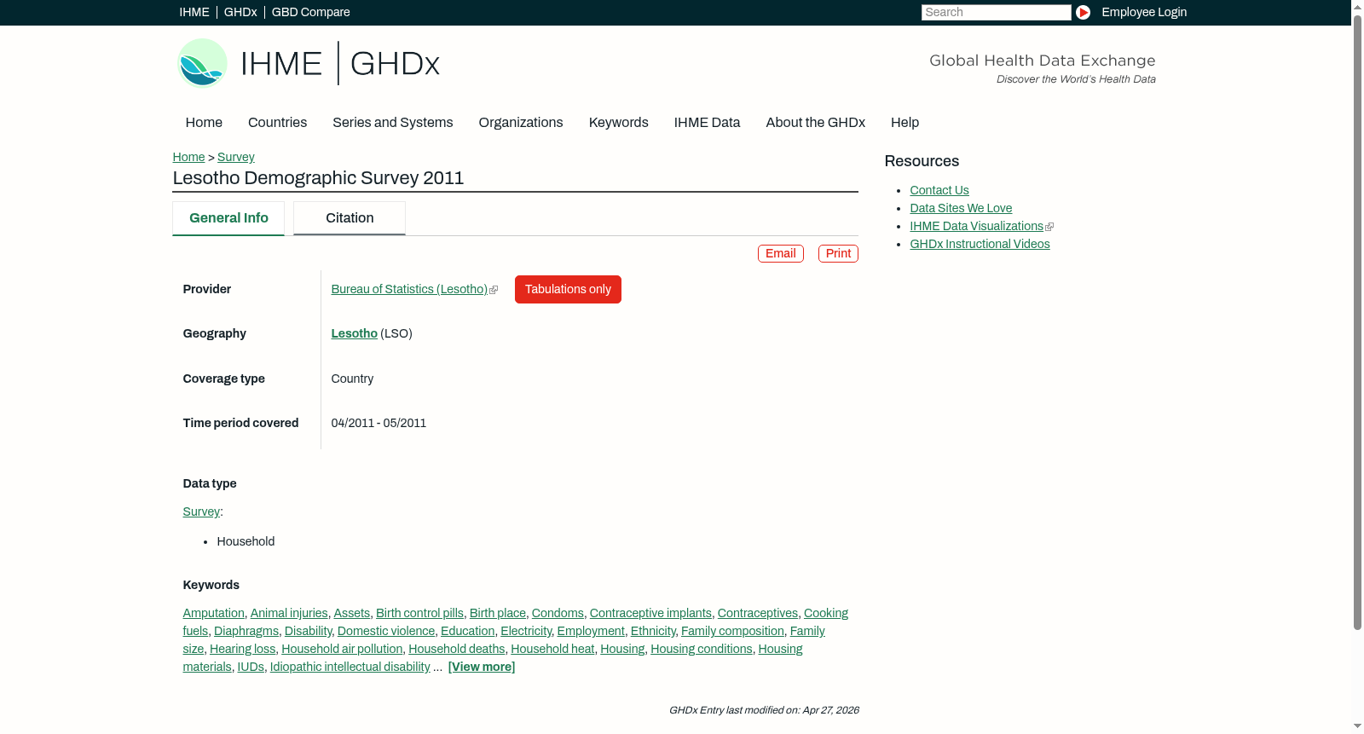Open GBD Compare link in top bar
Viewport: 1364px width, 734px height.
coord(310,12)
